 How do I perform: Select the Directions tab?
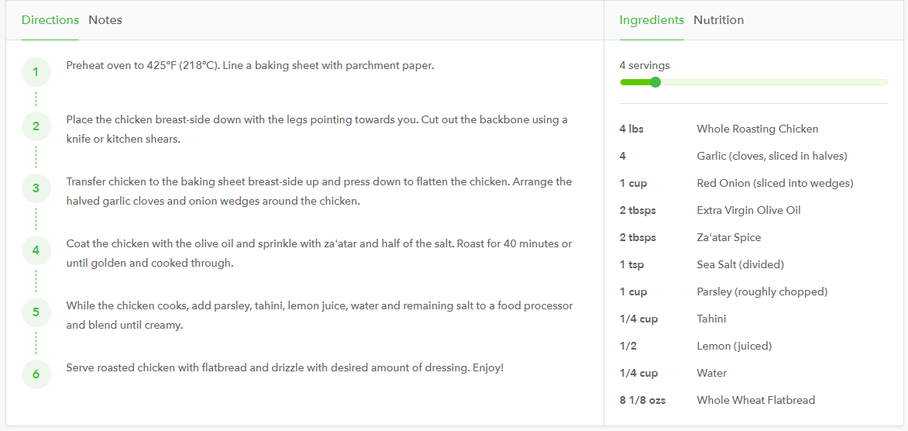tap(50, 20)
